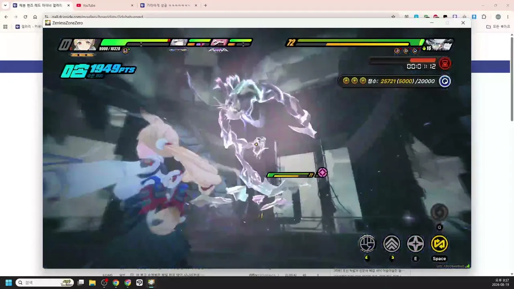Viewport: 514px width, 289px height.
Task: Activate the E special attack icon
Action: coord(416,244)
